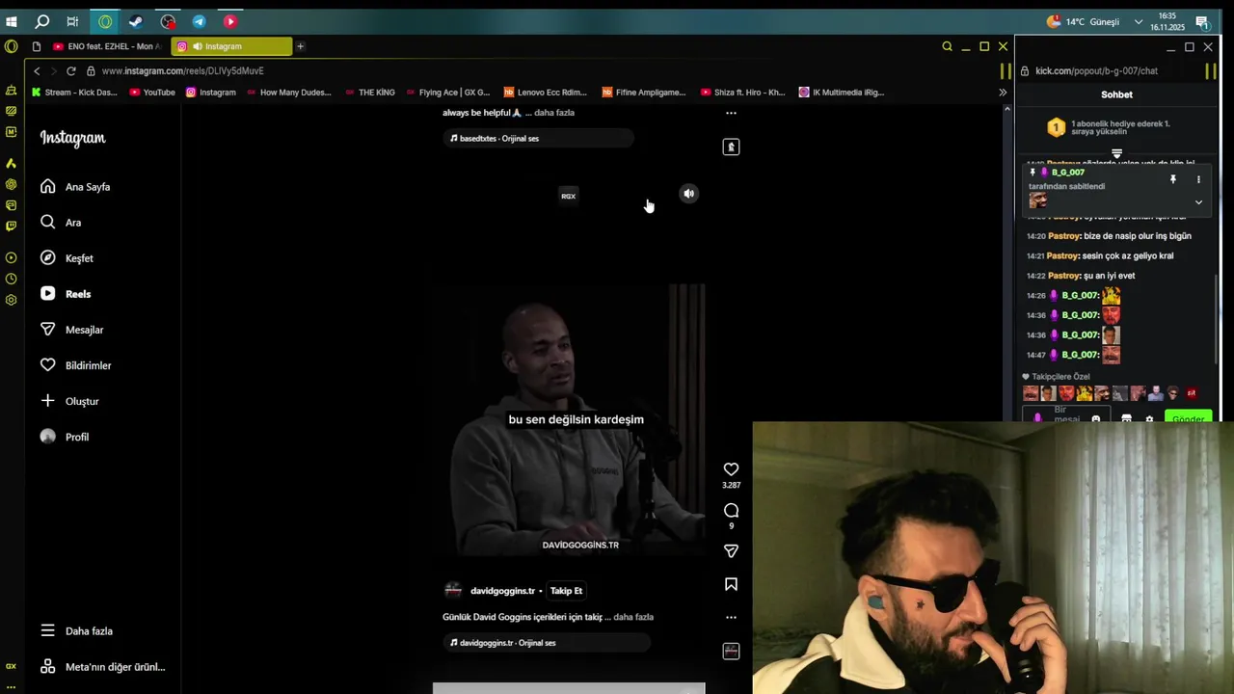Open player icon in Opera sidebar
This screenshot has height=694, width=1234.
[x=11, y=257]
